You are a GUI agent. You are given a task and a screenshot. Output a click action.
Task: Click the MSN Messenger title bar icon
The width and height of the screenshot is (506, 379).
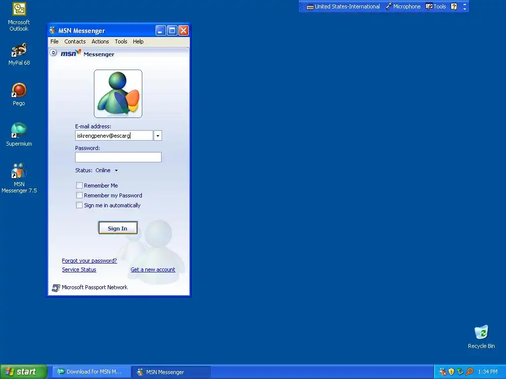[52, 31]
